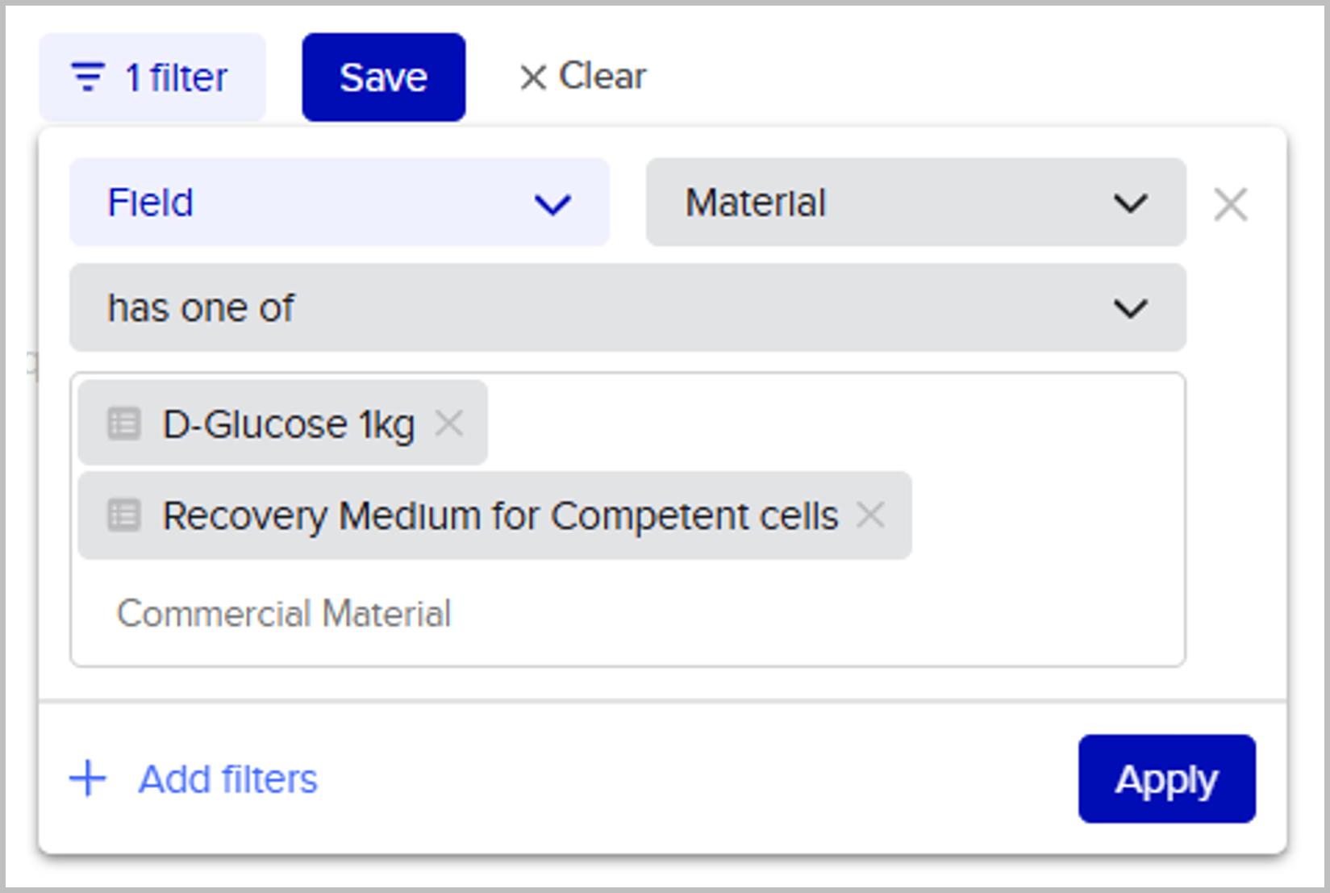Click the list icon on D-Glucose 1kg chip
The image size is (1330, 893).
pos(124,424)
